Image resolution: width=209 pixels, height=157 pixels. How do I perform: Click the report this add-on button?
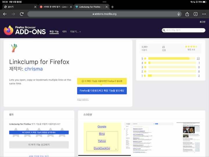39,145
